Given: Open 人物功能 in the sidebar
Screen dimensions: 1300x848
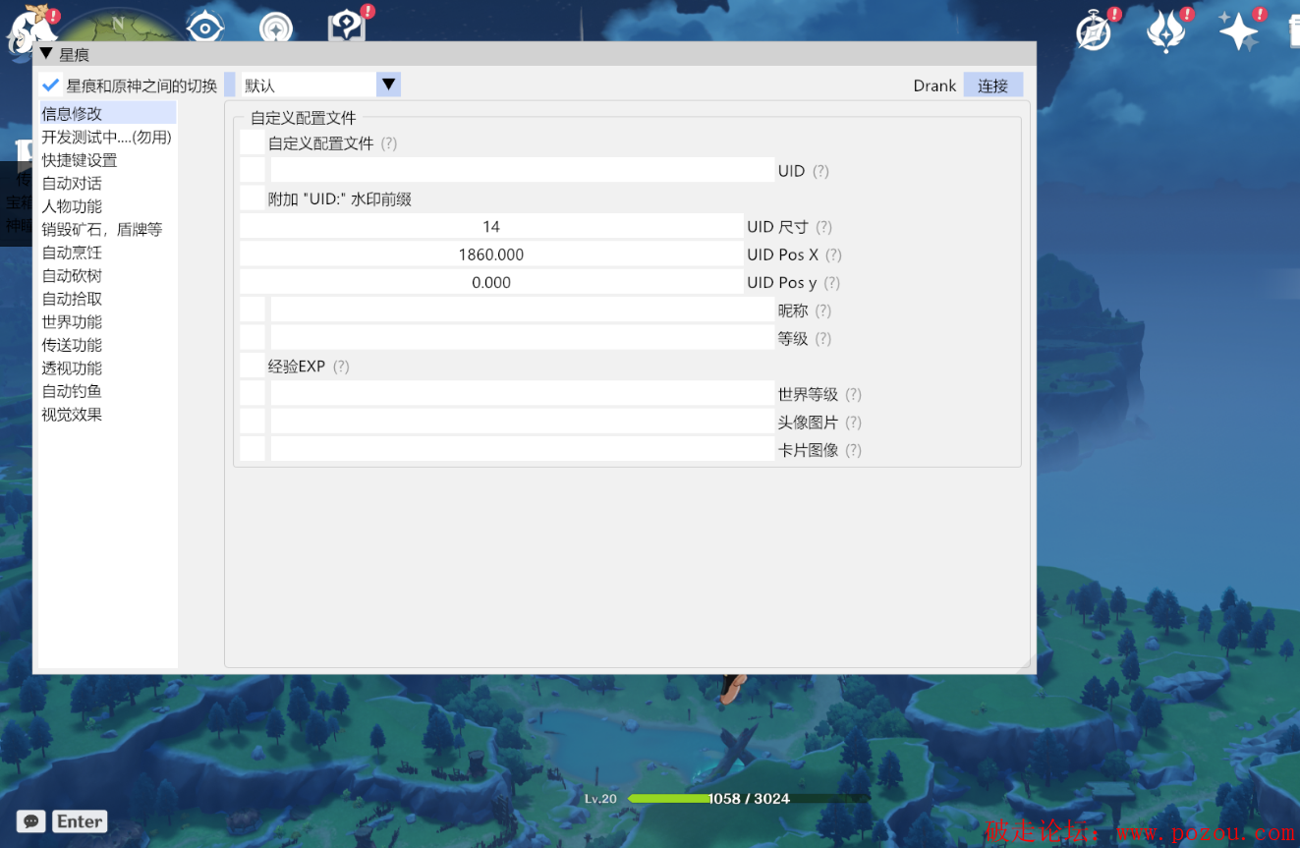Looking at the screenshot, I should [x=108, y=206].
